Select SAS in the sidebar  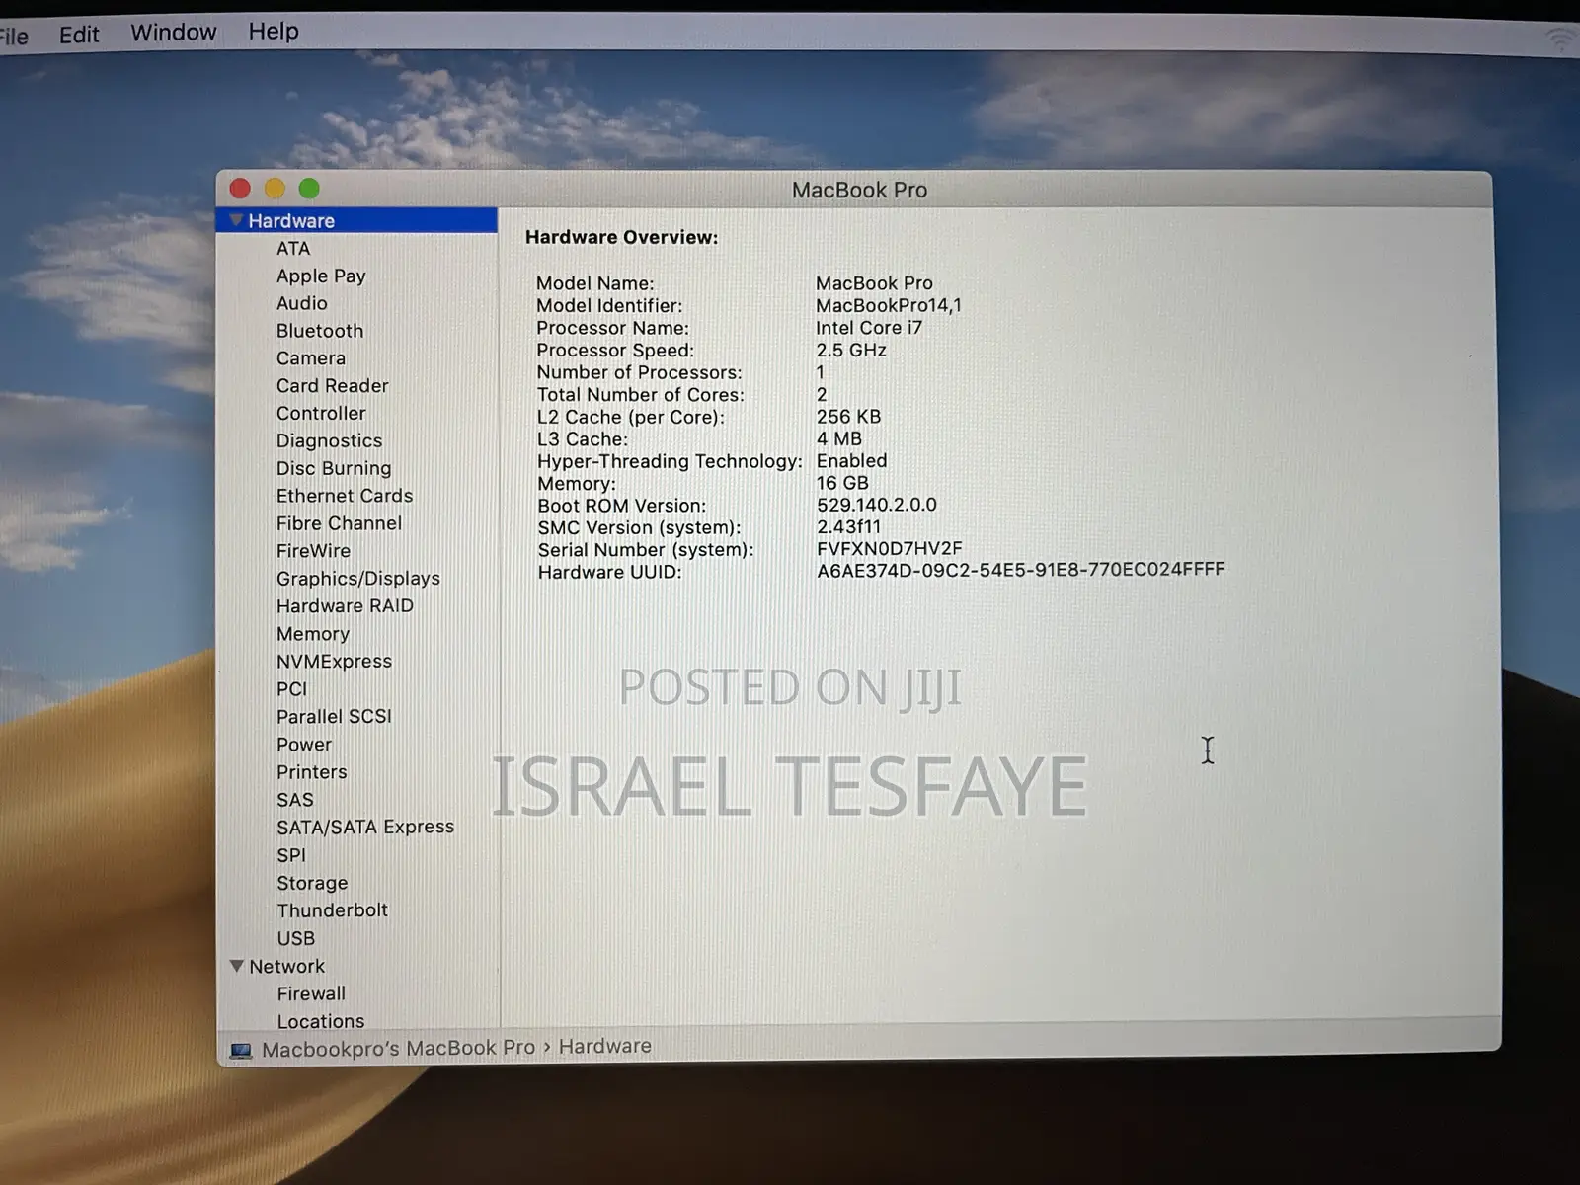tap(294, 800)
